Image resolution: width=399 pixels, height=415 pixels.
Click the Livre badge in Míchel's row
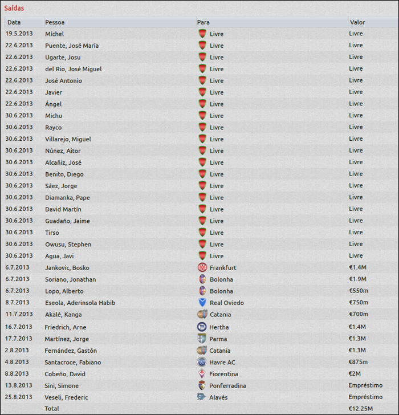202,34
